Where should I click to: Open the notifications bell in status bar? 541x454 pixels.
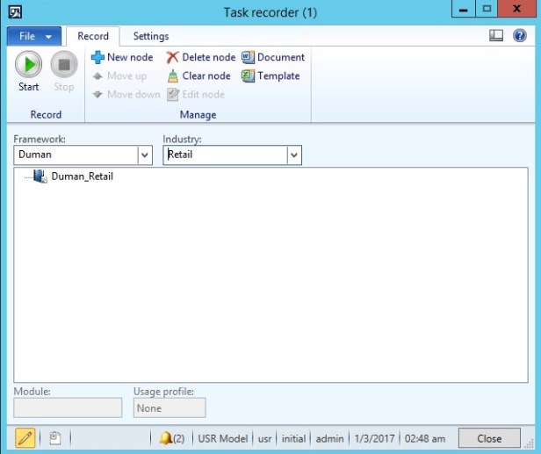(x=171, y=438)
